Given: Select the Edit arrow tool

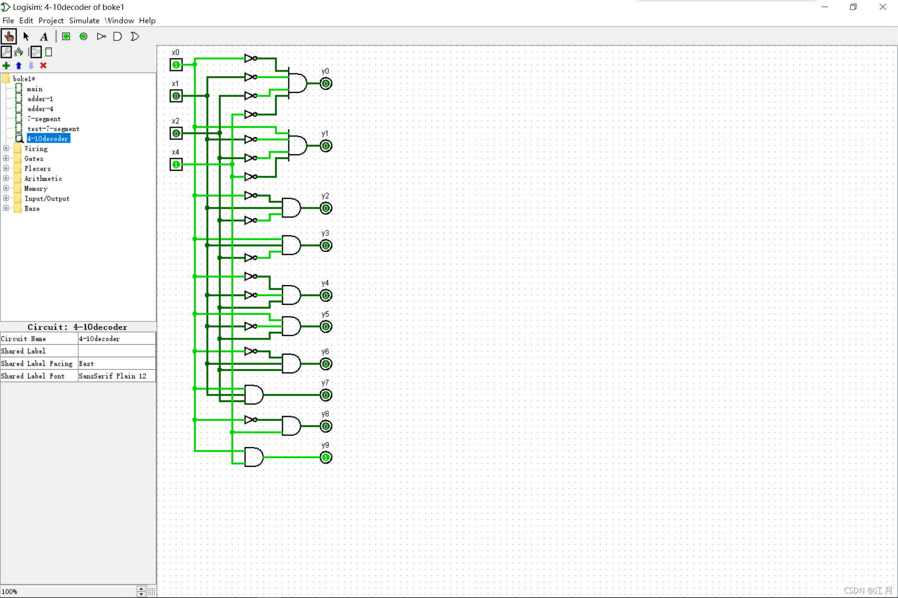Looking at the screenshot, I should [x=26, y=37].
